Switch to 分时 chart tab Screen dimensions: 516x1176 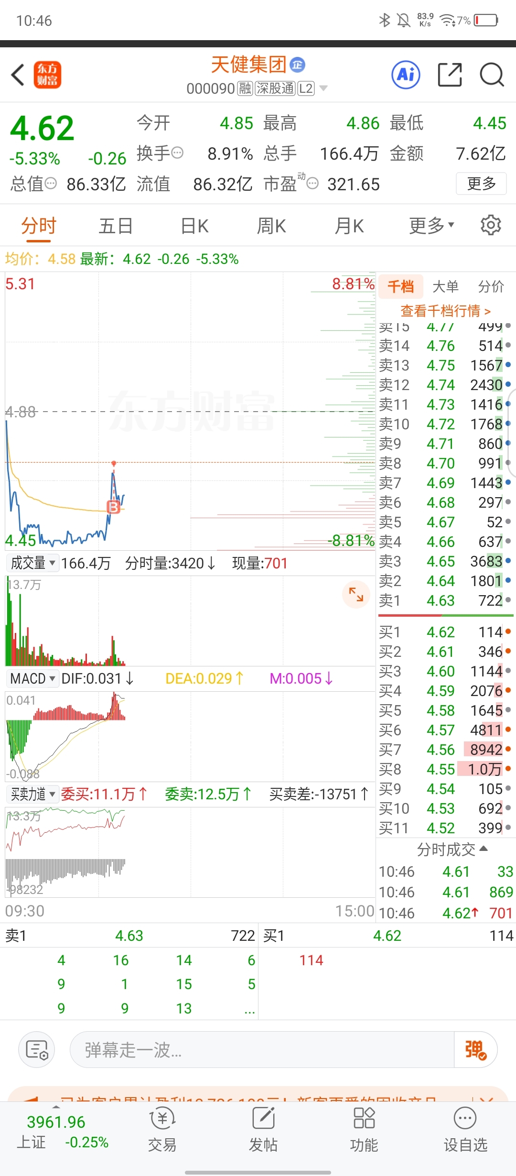click(39, 225)
